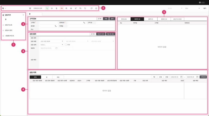
Task: Click phone icon in 전화번호 field
Action: [84, 23]
